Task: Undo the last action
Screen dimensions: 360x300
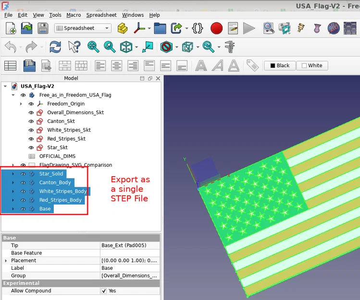Action: [11, 47]
